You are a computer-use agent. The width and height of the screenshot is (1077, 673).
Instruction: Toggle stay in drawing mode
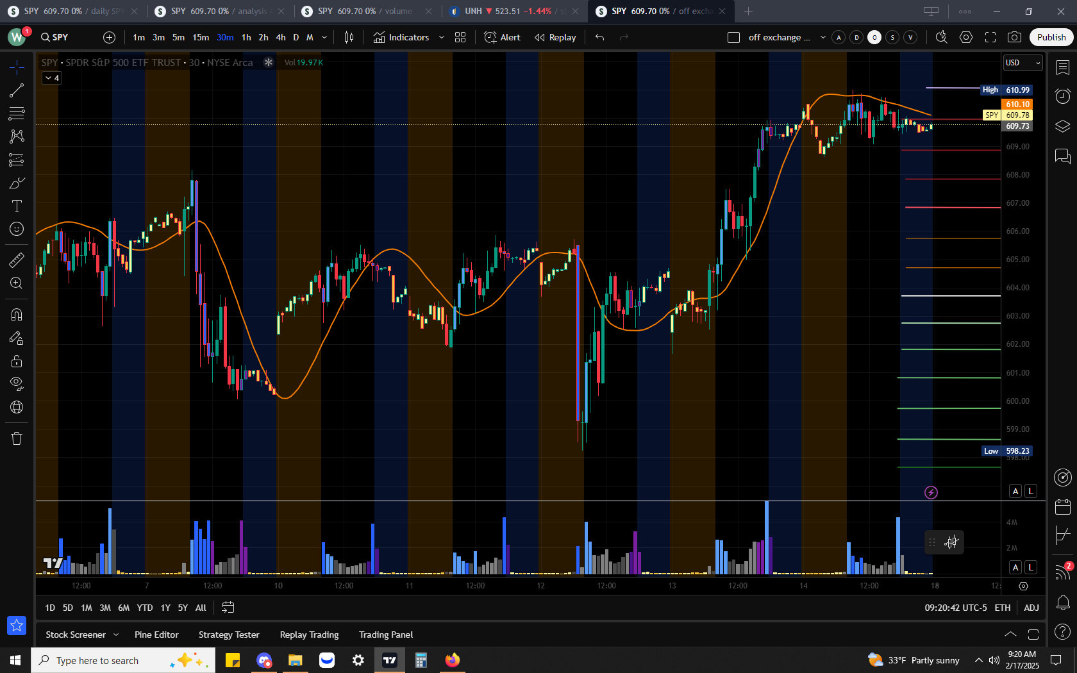pos(17,338)
